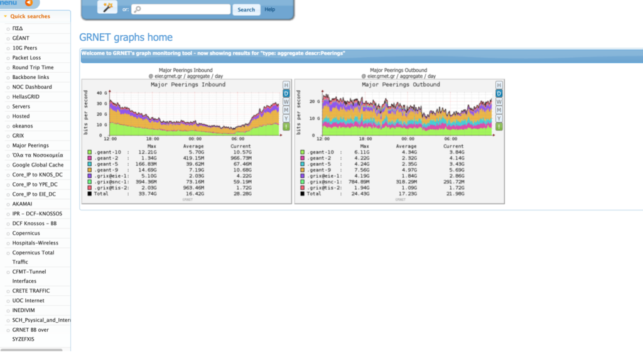
Task: Click the Major Peerings Inbound graph image
Action: click(x=186, y=141)
